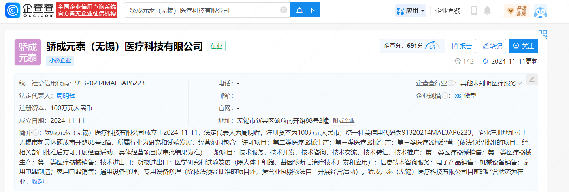Open the 企业套餐 menu item

(x=448, y=11)
